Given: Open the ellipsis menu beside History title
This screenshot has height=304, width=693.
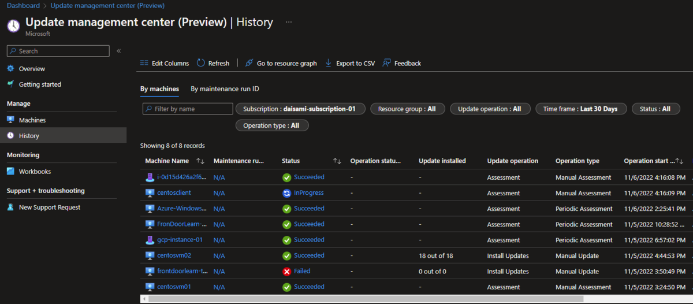Looking at the screenshot, I should [289, 22].
